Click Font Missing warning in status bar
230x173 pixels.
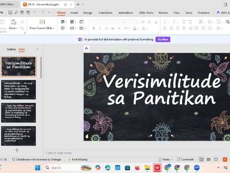point(78,160)
